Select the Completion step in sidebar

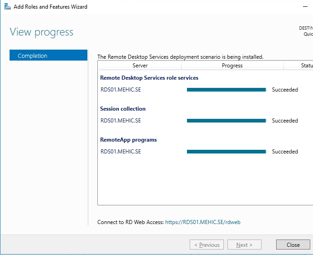pyautogui.click(x=48, y=56)
